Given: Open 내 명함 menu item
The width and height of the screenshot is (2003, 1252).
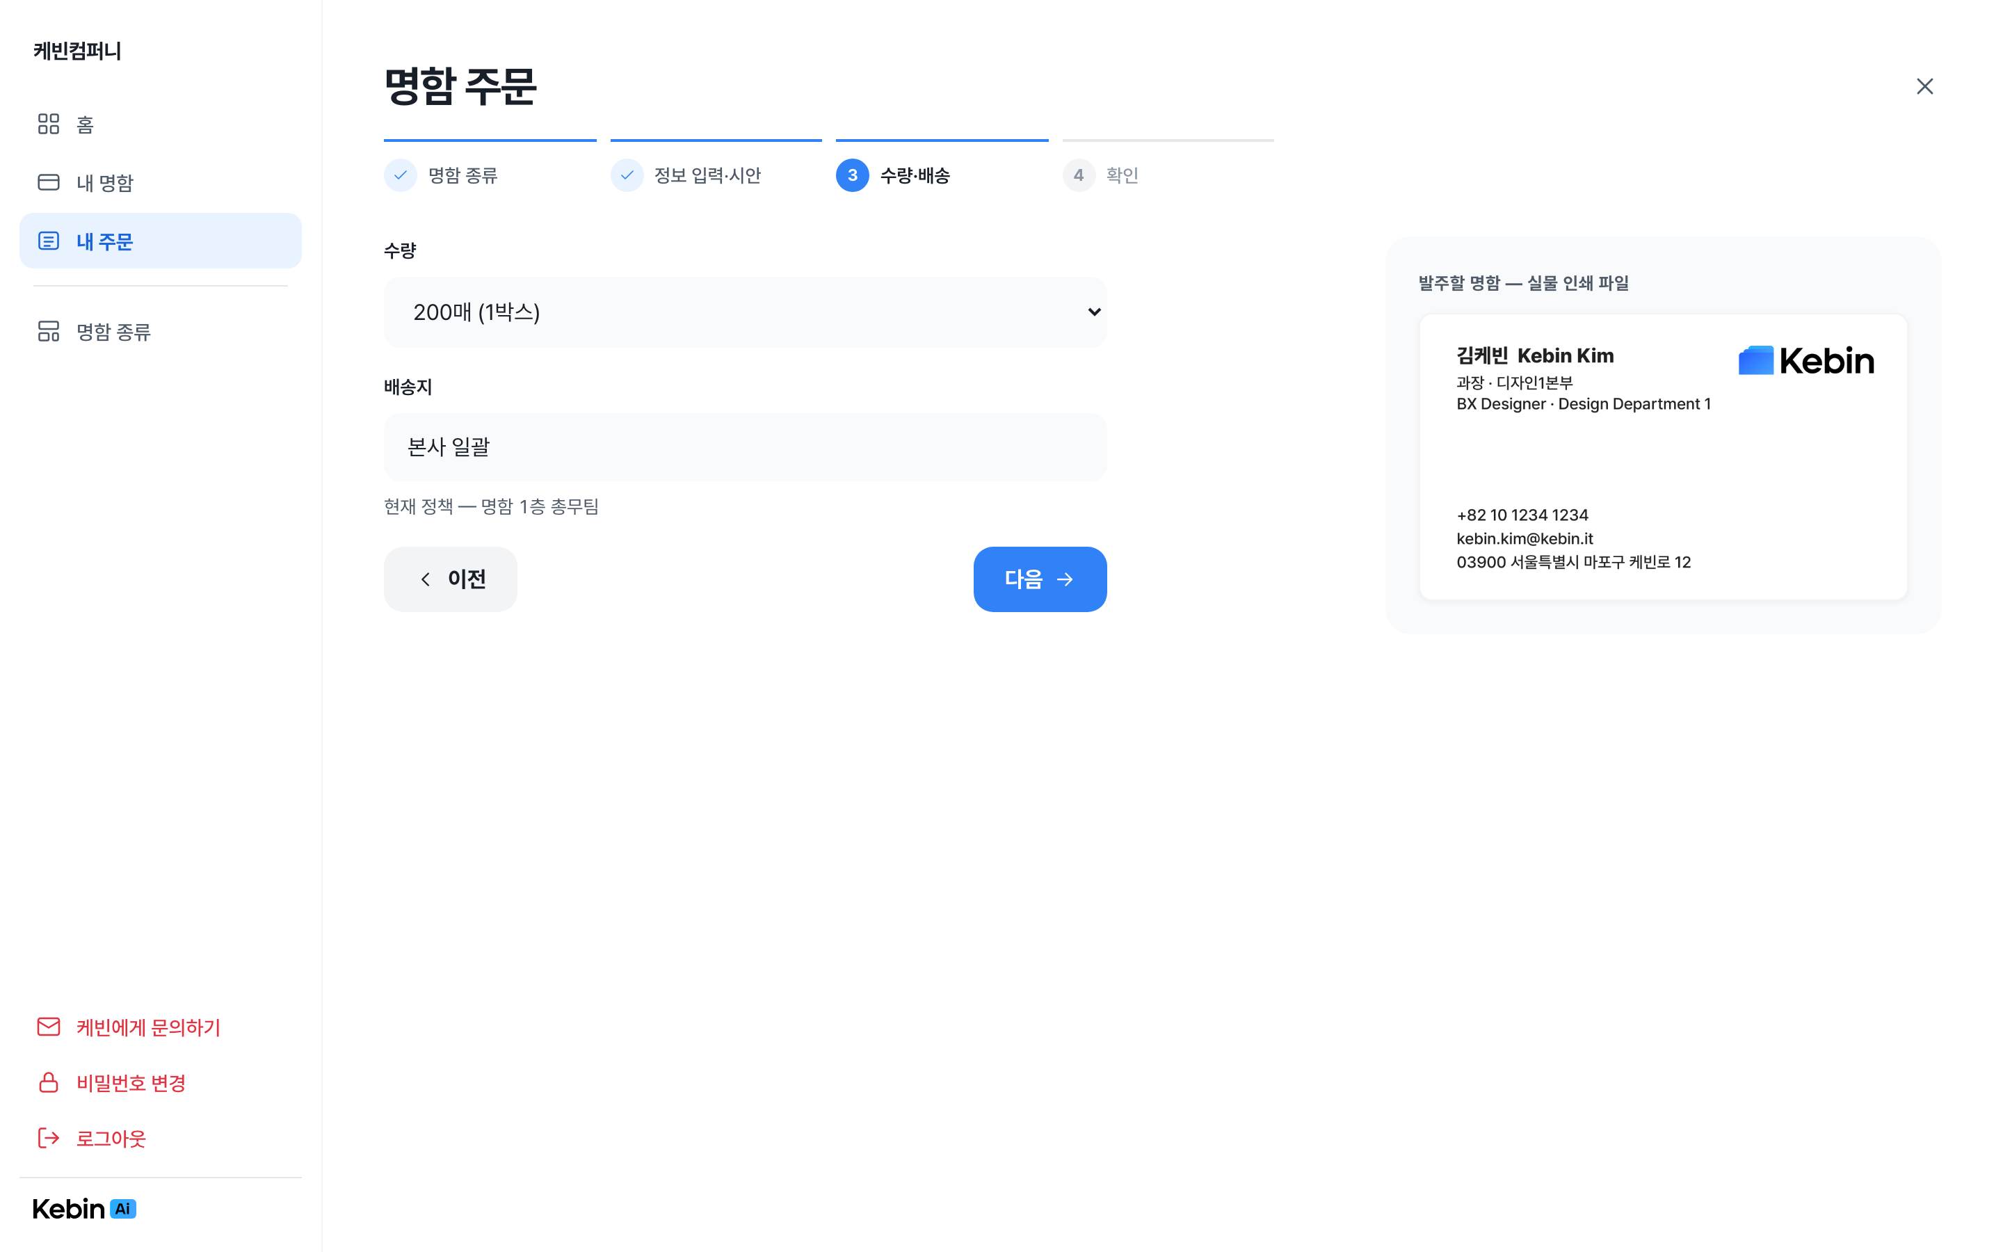Looking at the screenshot, I should pos(161,182).
